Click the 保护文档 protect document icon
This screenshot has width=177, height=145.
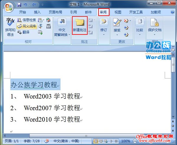point(155,22)
